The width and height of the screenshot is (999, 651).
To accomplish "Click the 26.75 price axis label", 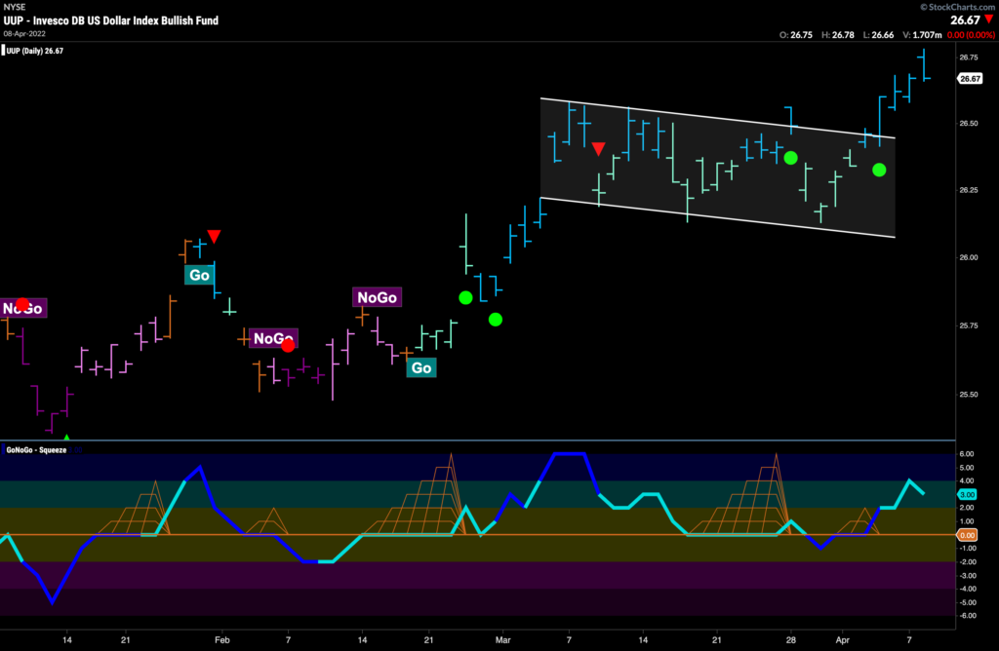I will point(969,57).
